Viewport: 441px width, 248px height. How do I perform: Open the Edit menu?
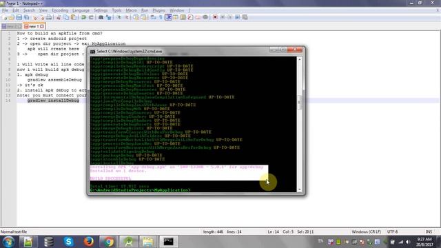pyautogui.click(x=16, y=10)
